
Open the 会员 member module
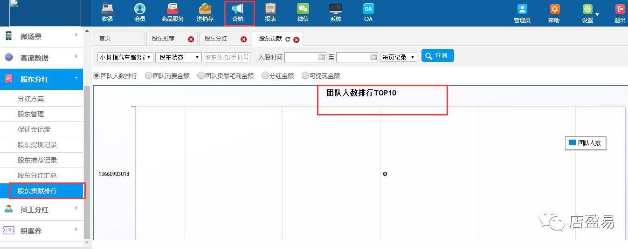[139, 13]
